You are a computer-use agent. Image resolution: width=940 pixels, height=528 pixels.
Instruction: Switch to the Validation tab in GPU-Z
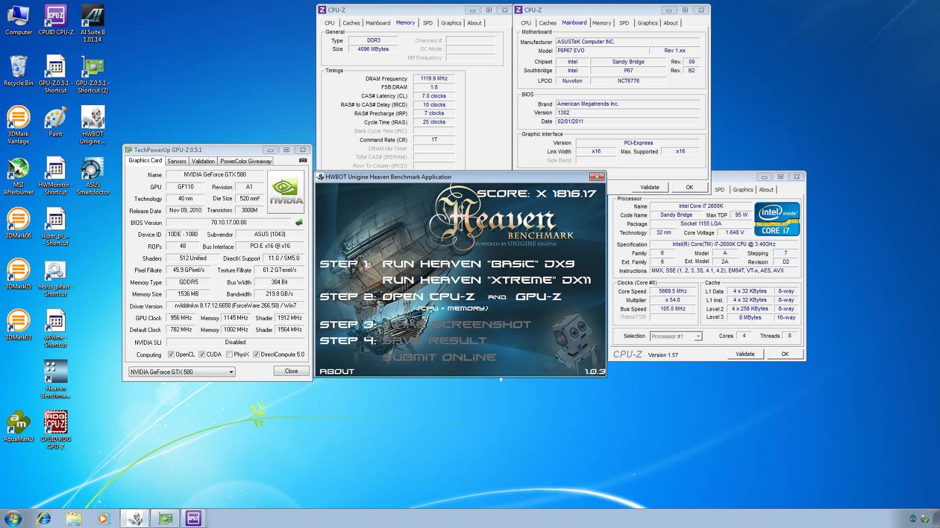[x=203, y=161]
